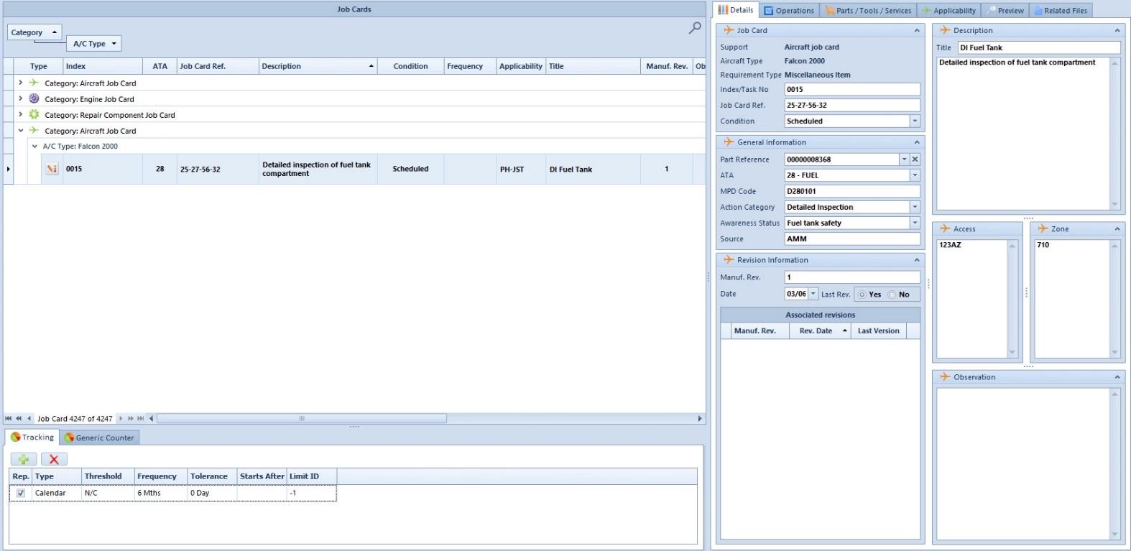The width and height of the screenshot is (1131, 551).
Task: Open the Part Reference dropdown arrow
Action: 904,159
